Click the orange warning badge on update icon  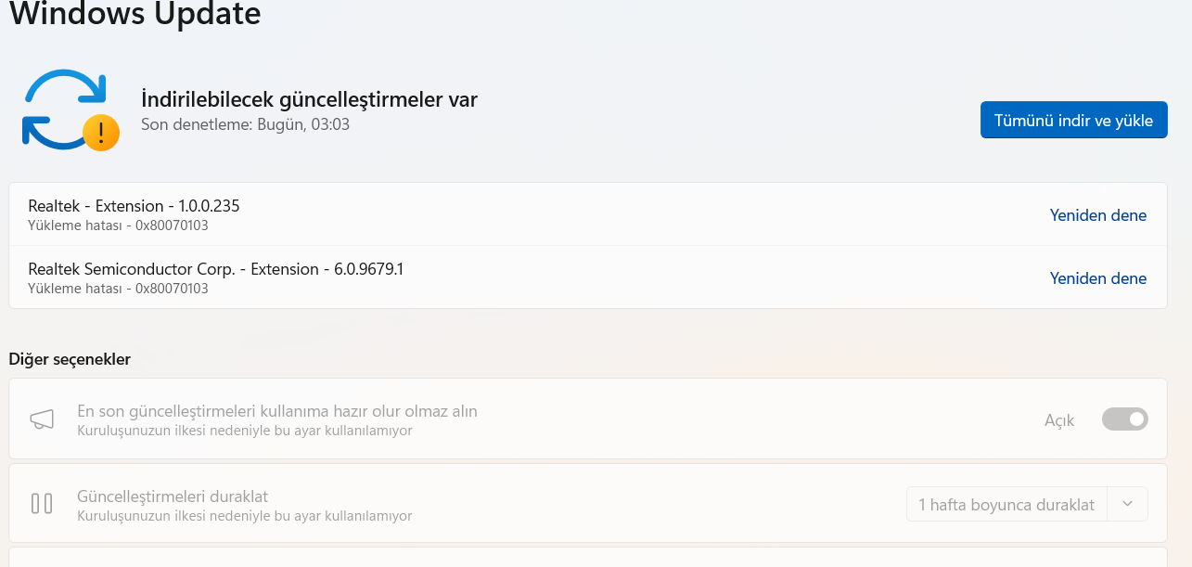point(100,133)
